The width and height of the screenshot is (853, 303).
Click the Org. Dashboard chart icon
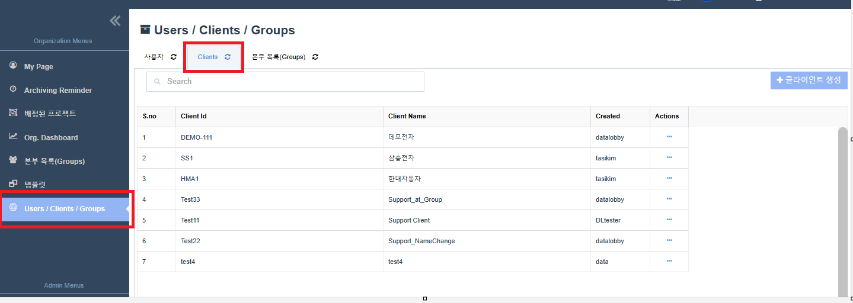(13, 137)
